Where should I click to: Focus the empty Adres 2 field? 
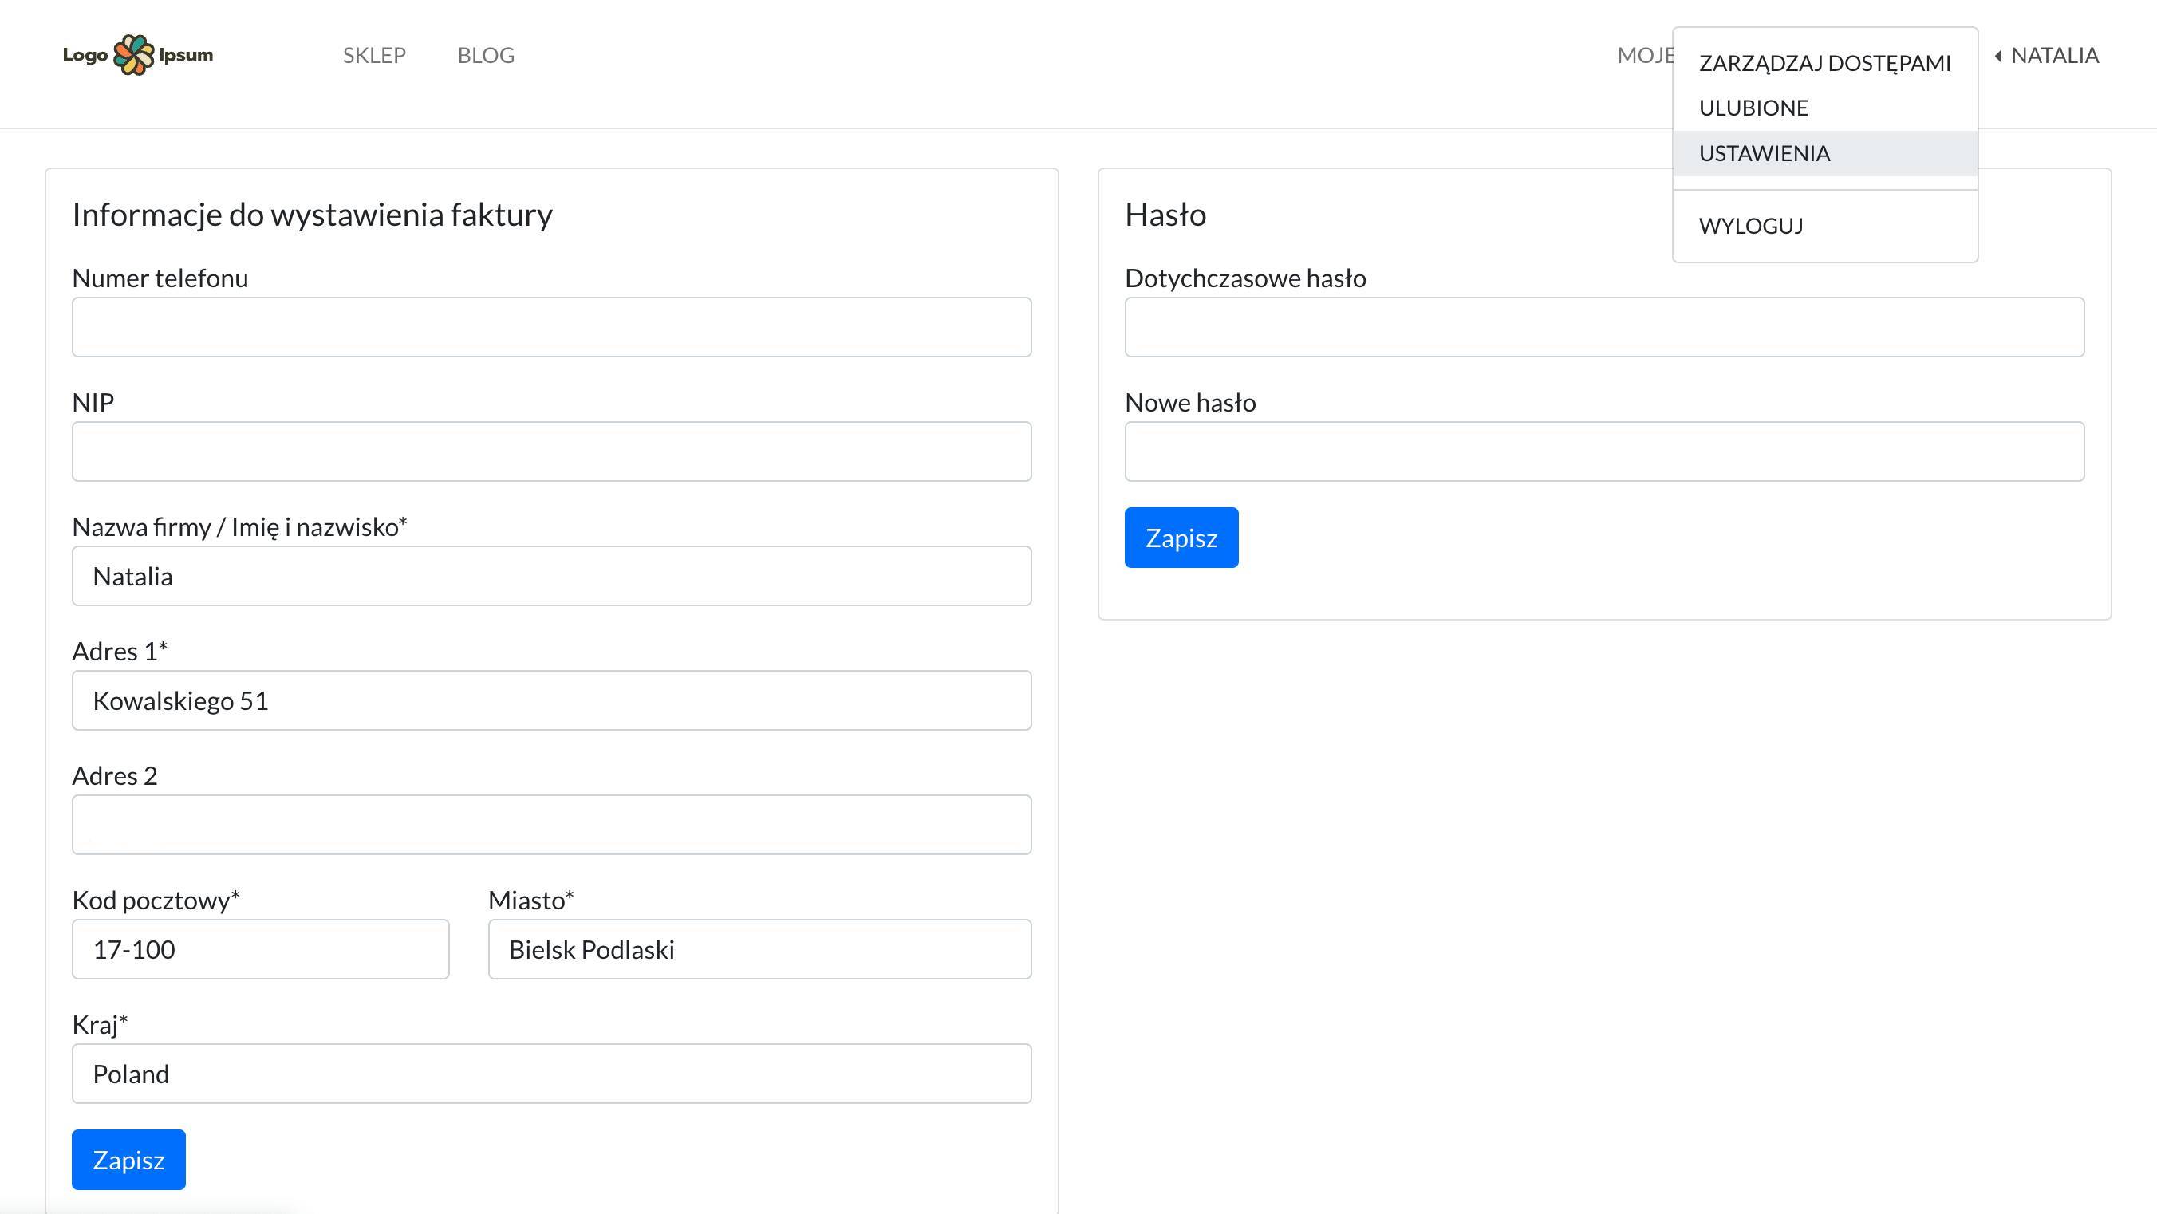point(552,825)
